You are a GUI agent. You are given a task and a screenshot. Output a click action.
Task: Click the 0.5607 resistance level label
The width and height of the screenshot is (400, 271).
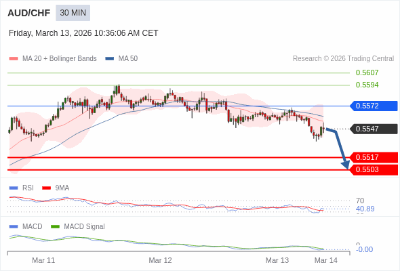pos(367,72)
